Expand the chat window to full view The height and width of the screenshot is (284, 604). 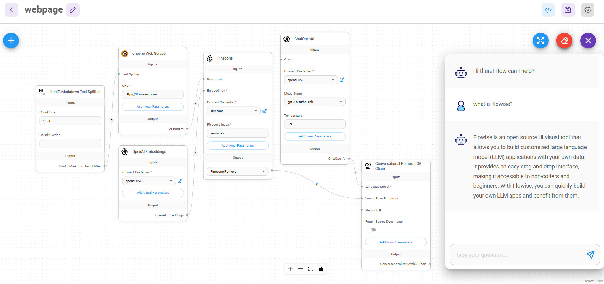point(540,41)
